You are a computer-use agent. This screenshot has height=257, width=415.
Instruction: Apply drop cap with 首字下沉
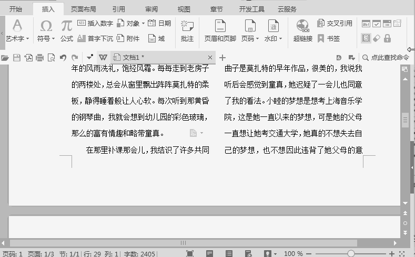pyautogui.click(x=95, y=38)
